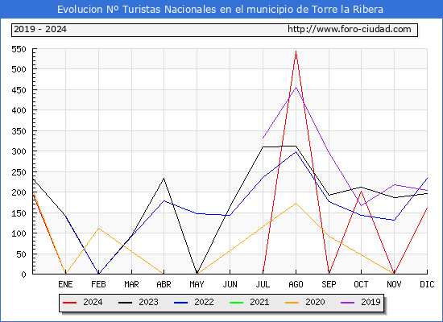Click the DIC month axis label
The height and width of the screenshot is (322, 443).
427,284
